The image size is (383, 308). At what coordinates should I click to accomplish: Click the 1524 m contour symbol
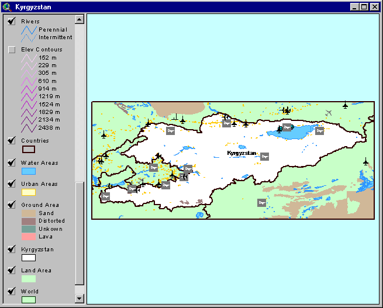tap(29, 105)
